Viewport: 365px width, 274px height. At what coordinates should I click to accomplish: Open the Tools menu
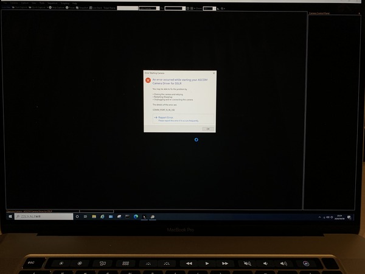pos(42,3)
